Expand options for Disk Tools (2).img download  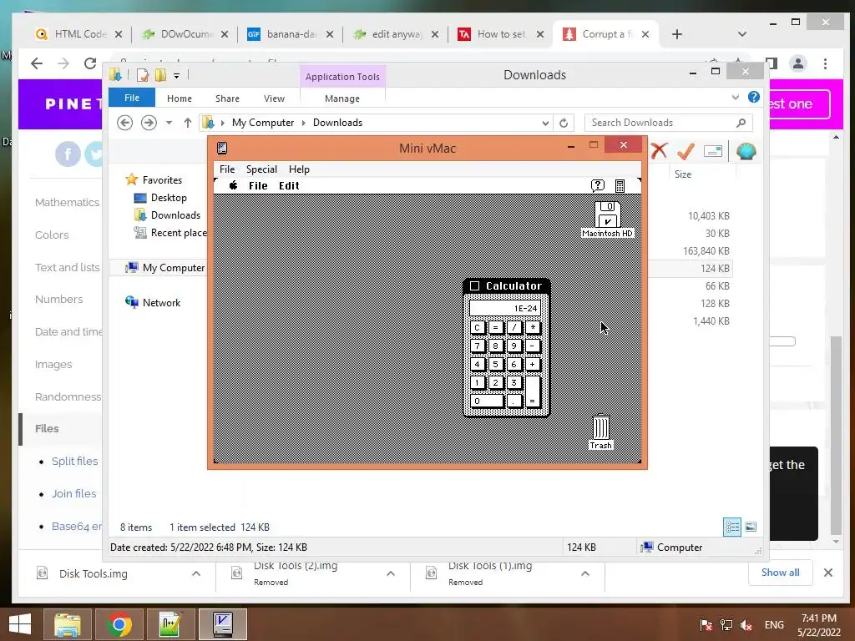point(391,573)
